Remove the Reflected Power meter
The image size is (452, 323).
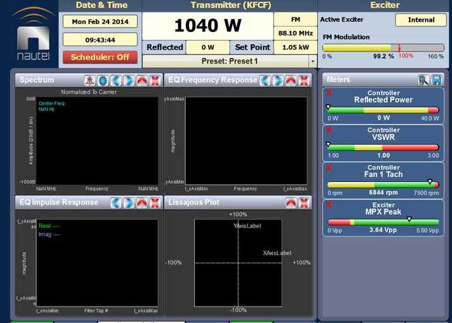[x=328, y=93]
